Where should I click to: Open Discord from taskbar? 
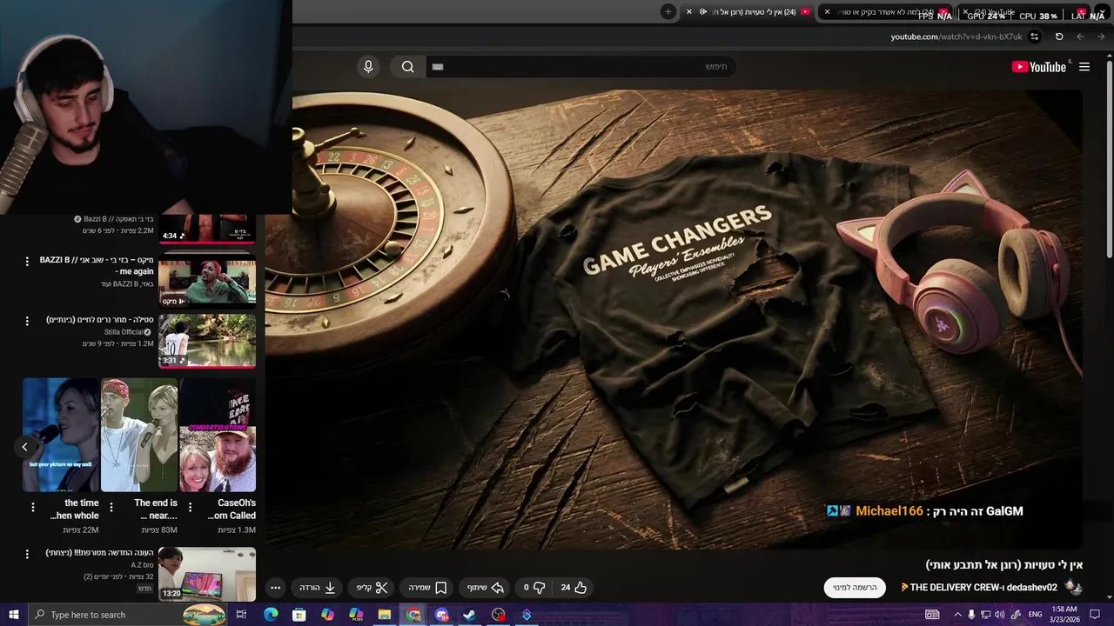pos(441,615)
